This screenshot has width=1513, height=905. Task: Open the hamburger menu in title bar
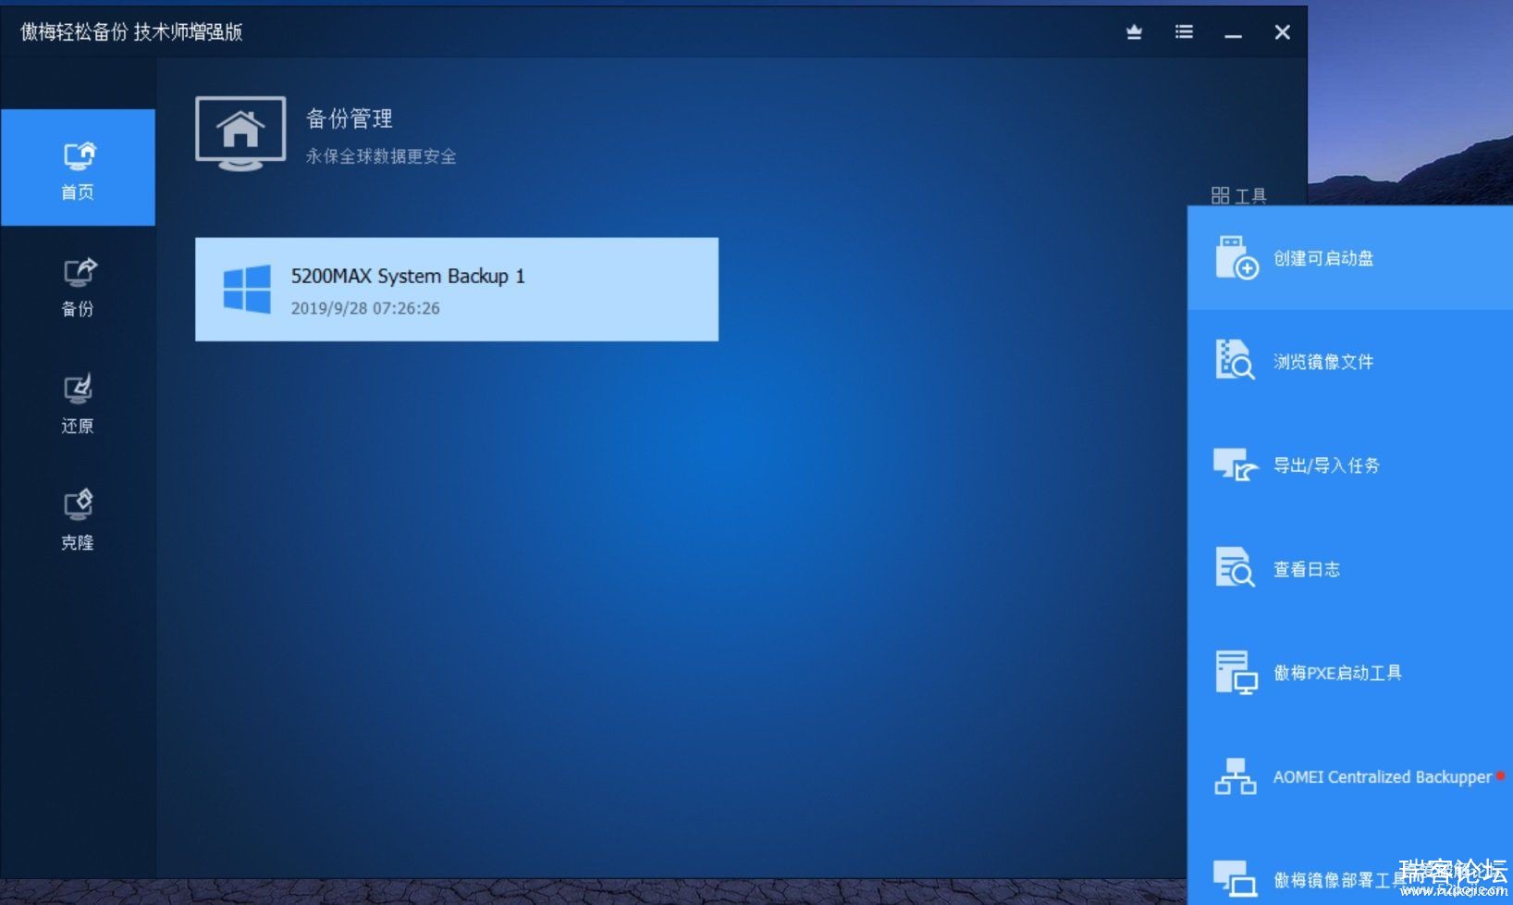pos(1184,32)
